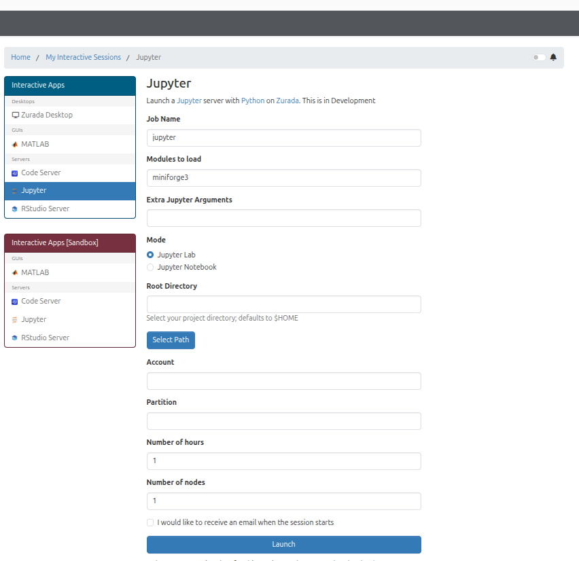Focus the Account field
This screenshot has height=561, width=579.
point(283,381)
